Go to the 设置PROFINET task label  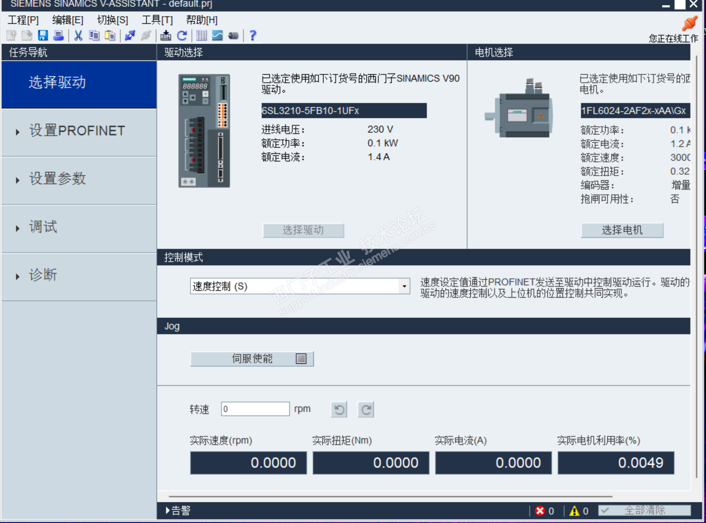[77, 131]
